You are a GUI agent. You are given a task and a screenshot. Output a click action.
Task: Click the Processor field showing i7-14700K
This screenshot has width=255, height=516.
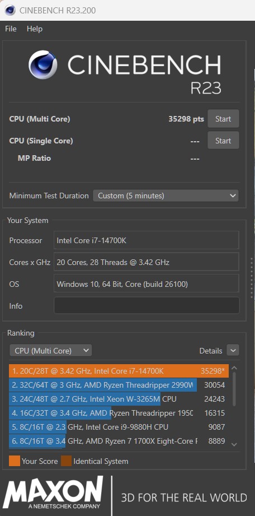(146, 240)
